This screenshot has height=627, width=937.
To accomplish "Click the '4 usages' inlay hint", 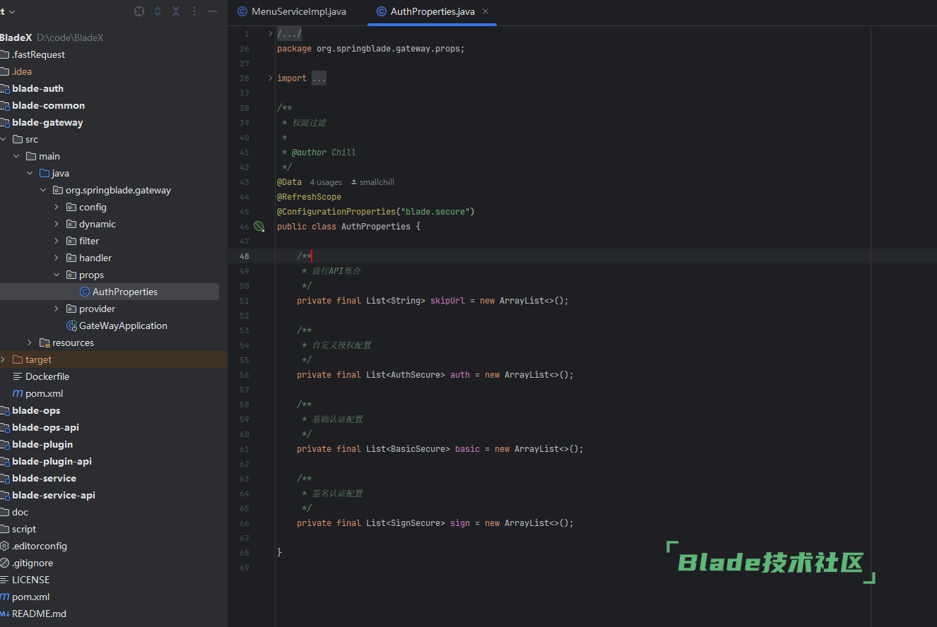I will pyautogui.click(x=326, y=182).
